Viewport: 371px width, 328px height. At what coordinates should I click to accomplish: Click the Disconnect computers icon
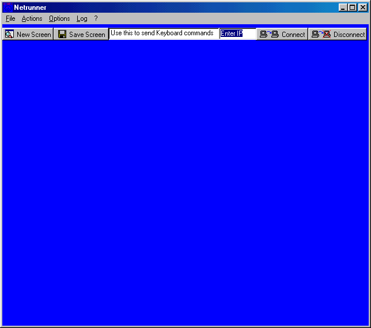321,34
